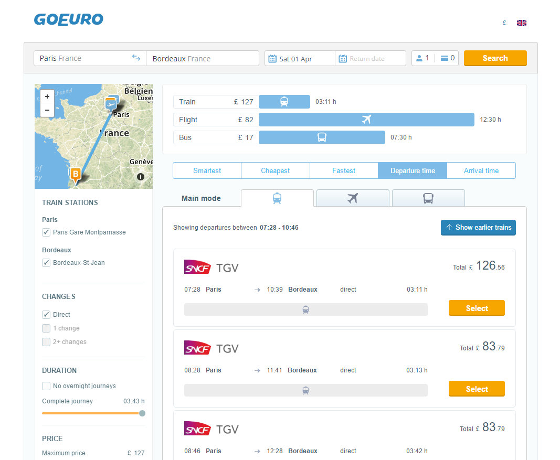The image size is (560, 460).
Task: Select the Bus £17 summary row
Action: click(x=215, y=137)
